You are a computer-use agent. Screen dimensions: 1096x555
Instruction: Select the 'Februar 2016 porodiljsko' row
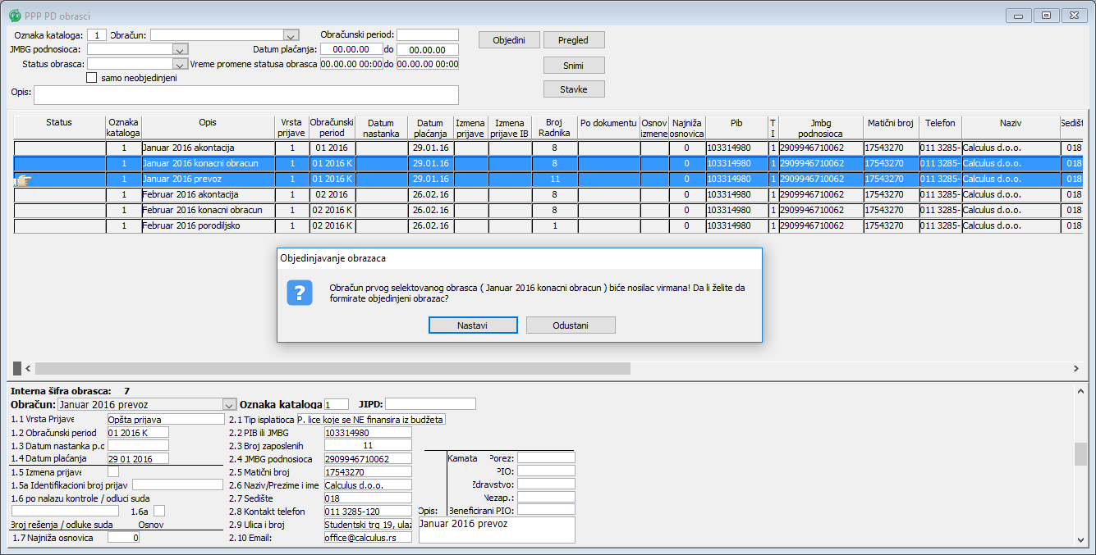click(x=208, y=226)
